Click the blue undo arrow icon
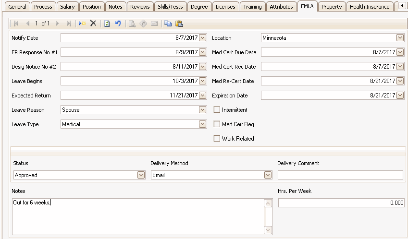408x239 pixels. tap(118, 24)
